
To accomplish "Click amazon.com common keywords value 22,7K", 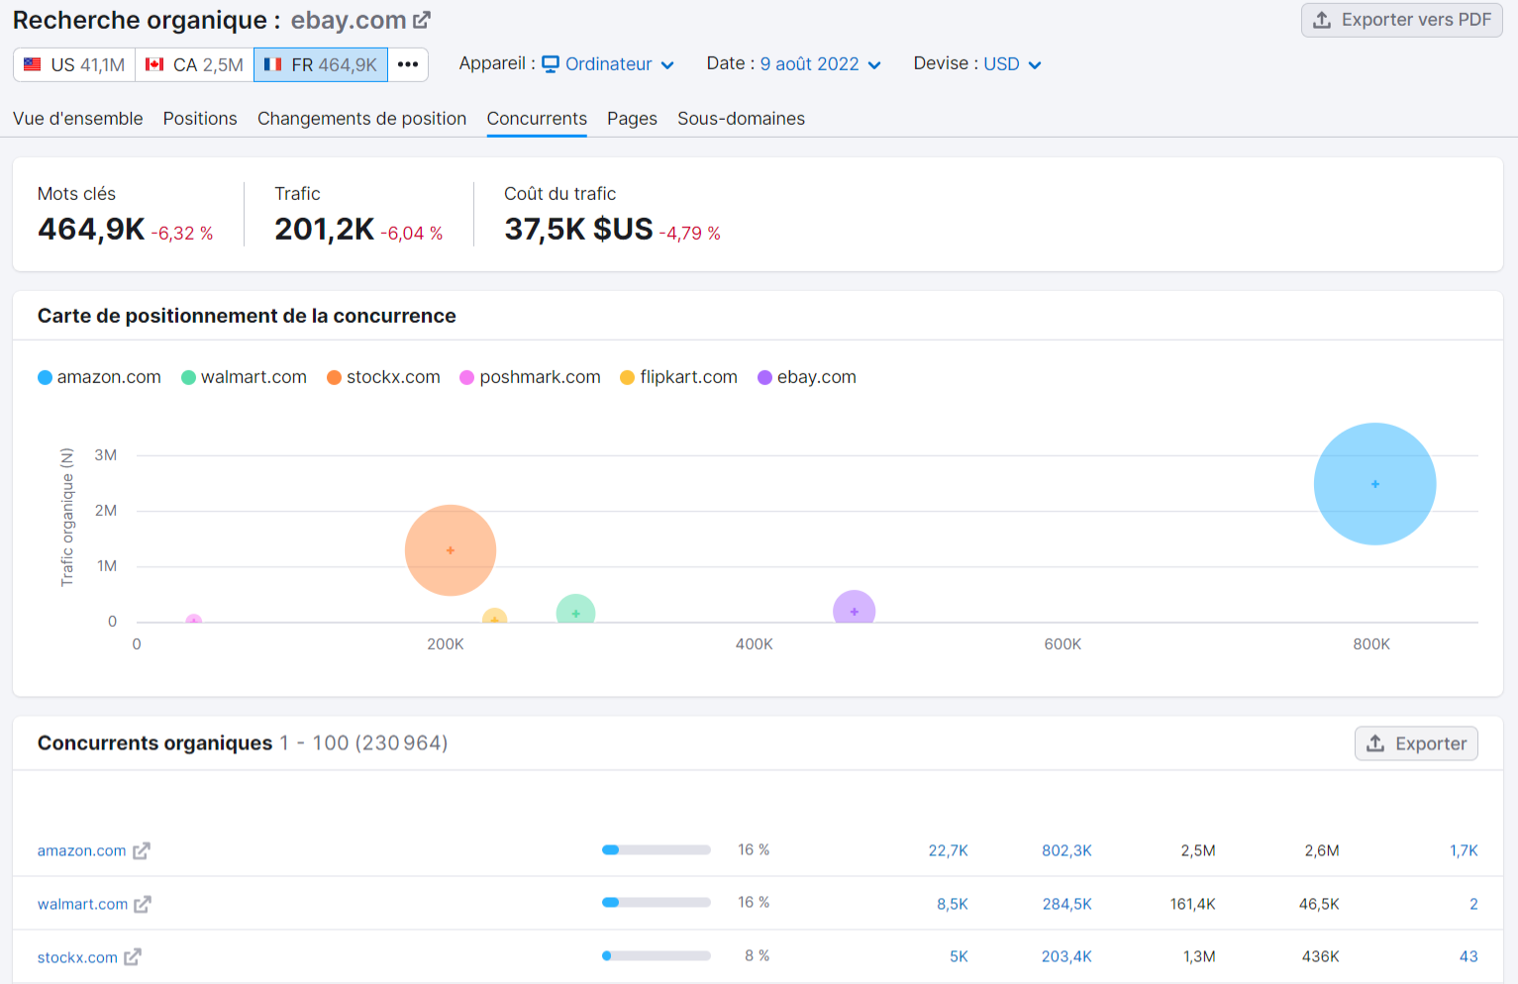I will coord(948,850).
